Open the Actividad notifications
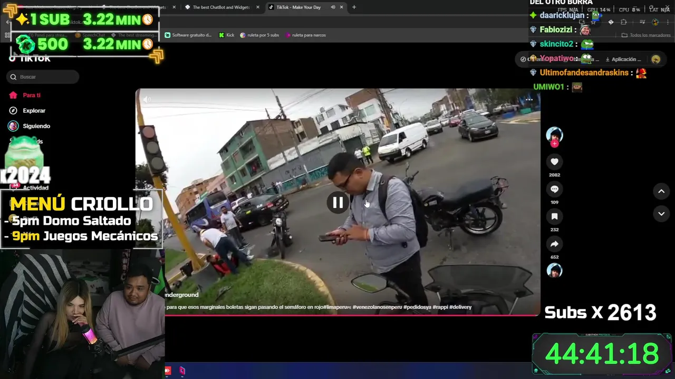The image size is (675, 379). click(x=35, y=187)
